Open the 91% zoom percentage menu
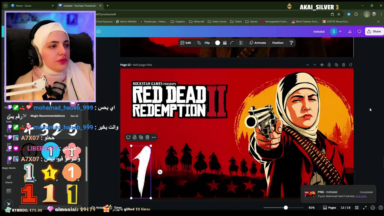The image size is (384, 216). [x=311, y=208]
